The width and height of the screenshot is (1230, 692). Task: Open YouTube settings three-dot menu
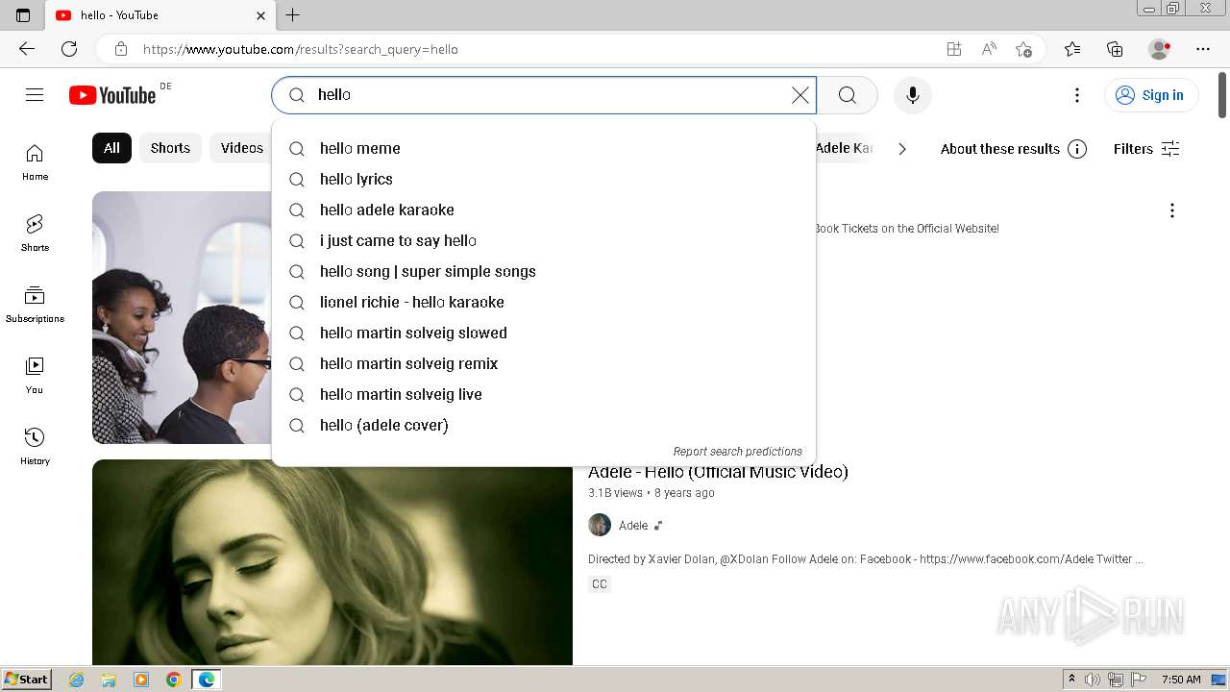click(x=1077, y=95)
